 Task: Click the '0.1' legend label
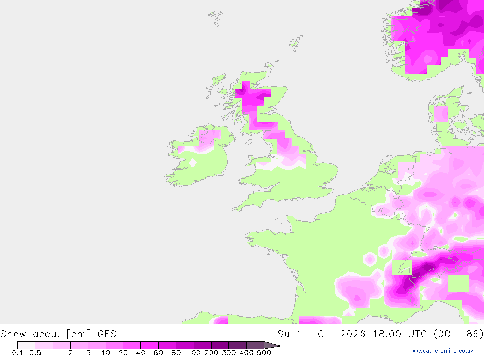coord(17,352)
